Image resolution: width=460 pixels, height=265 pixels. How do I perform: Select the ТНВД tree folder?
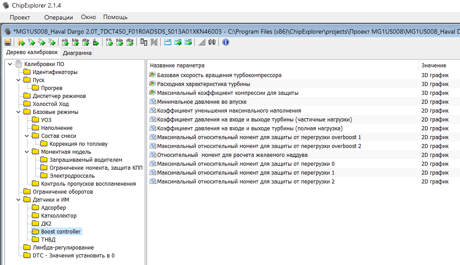coord(48,240)
